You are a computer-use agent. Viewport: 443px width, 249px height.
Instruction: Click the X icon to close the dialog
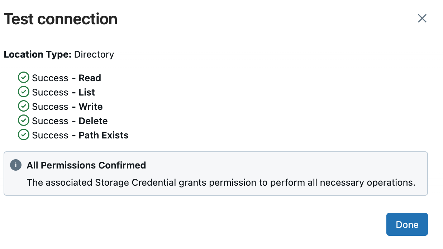[422, 18]
